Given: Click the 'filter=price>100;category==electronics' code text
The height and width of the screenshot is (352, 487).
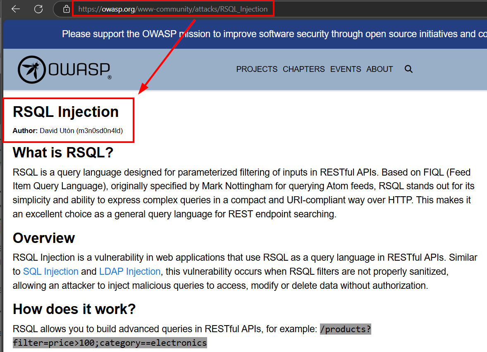Looking at the screenshot, I should [110, 342].
